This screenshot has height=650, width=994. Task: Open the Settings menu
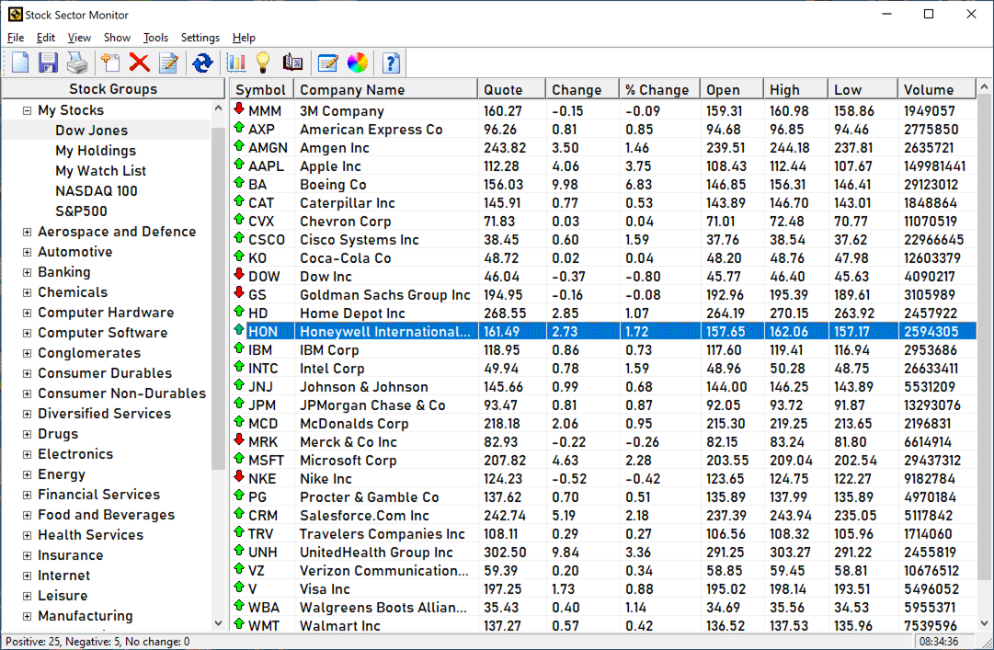point(200,38)
